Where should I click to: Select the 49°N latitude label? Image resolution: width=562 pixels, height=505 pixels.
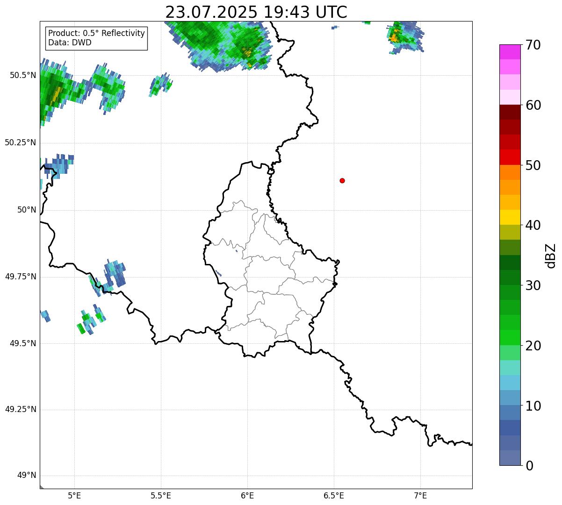[x=27, y=476]
